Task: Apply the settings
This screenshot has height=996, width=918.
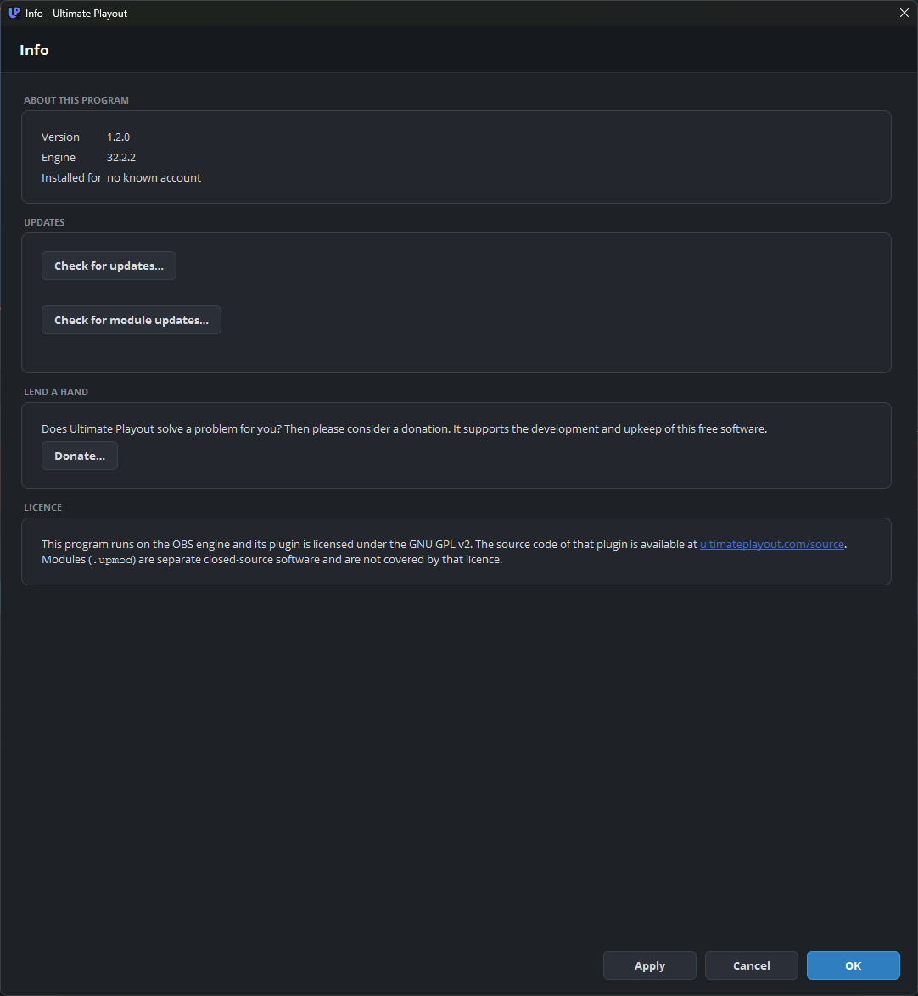Action: [649, 965]
